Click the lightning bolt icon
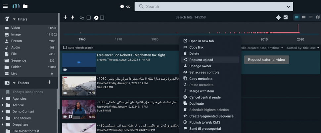The width and height of the screenshot is (321, 133). [73, 17]
